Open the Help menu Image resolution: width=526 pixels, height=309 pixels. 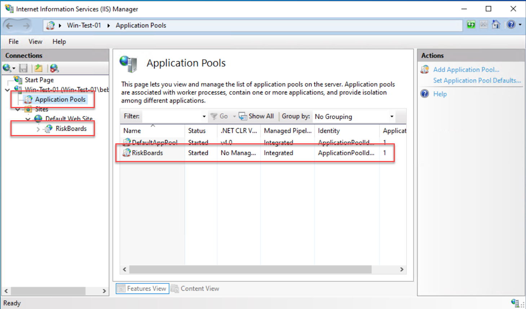tap(59, 41)
